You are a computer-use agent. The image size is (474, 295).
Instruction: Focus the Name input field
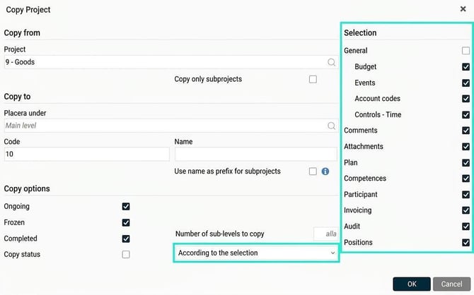click(x=255, y=154)
